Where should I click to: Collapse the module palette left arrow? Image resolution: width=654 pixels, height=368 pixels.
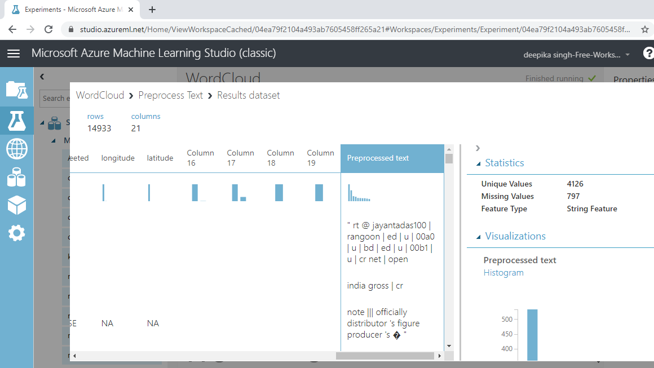(42, 77)
